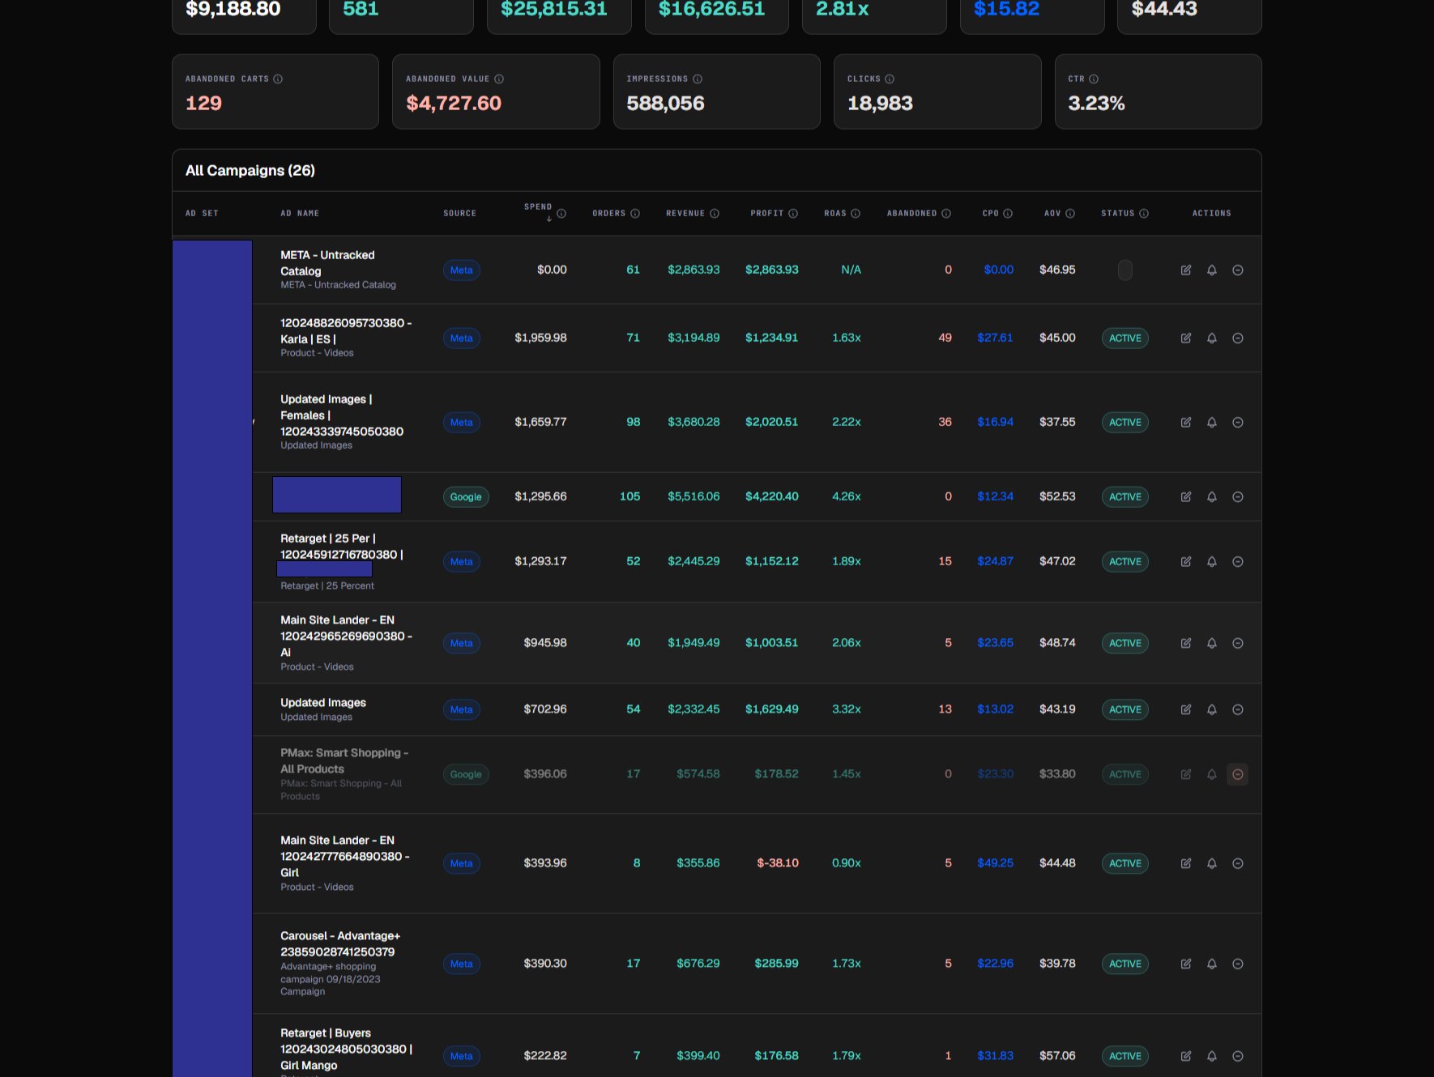Toggle ACTIVE status on Retarget | 25 Per
Image resolution: width=1434 pixels, height=1077 pixels.
(x=1125, y=562)
